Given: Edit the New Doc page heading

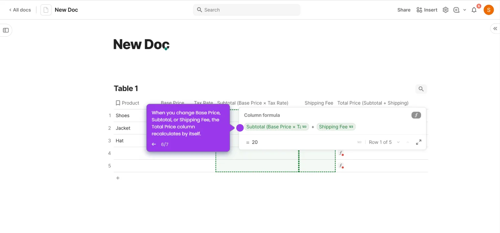Looking at the screenshot, I should tap(141, 44).
